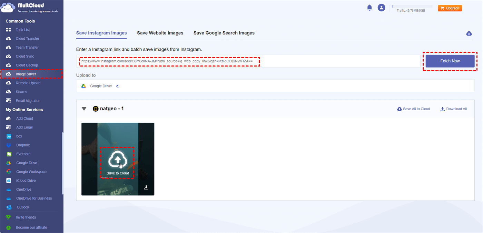This screenshot has width=483, height=233.
Task: Edit the Google Drive upload destination
Action: [x=118, y=86]
